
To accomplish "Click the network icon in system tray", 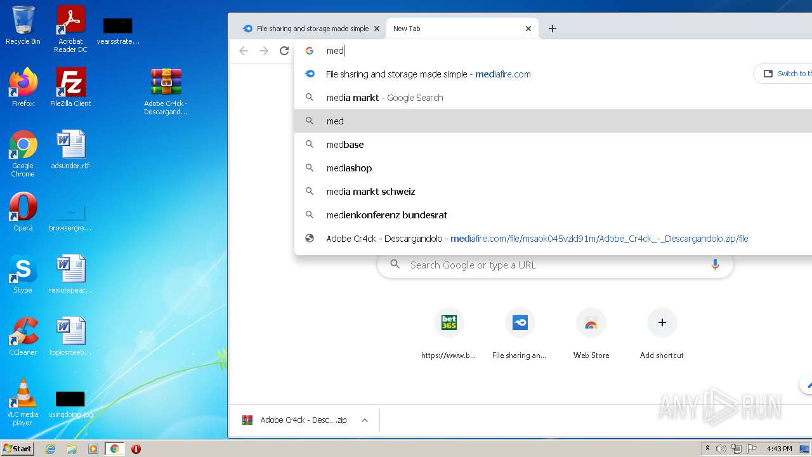I will [736, 449].
